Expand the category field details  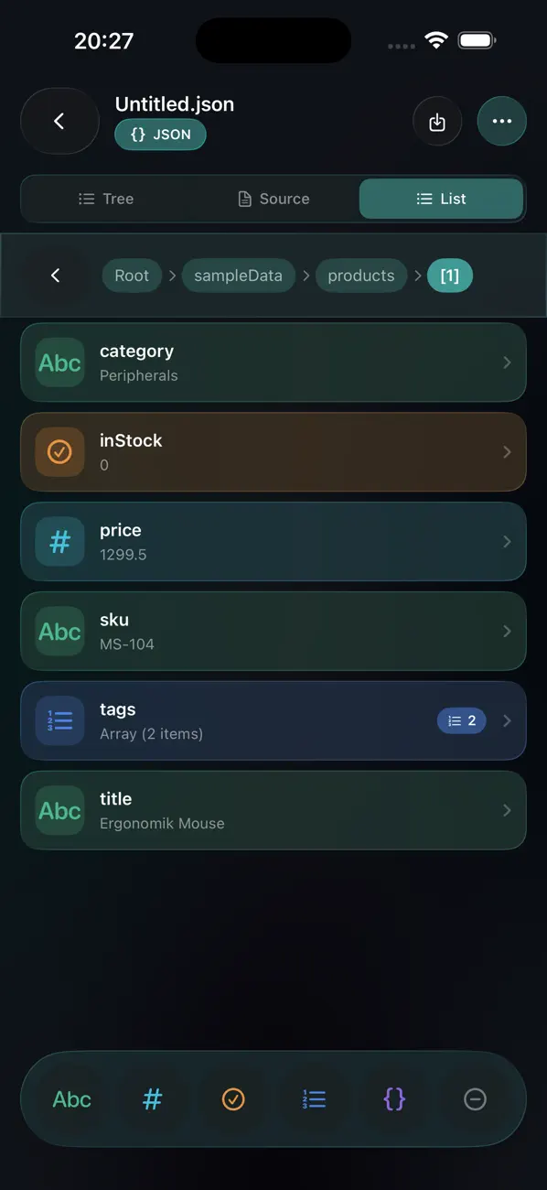coord(273,362)
